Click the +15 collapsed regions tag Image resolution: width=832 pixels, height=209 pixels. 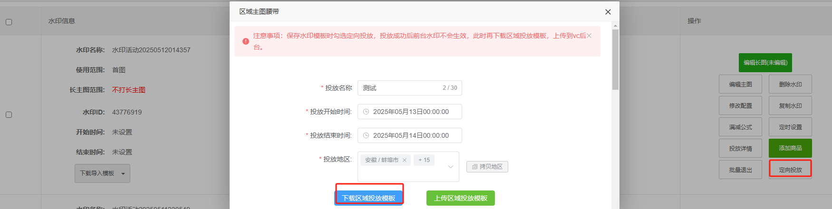tap(424, 160)
